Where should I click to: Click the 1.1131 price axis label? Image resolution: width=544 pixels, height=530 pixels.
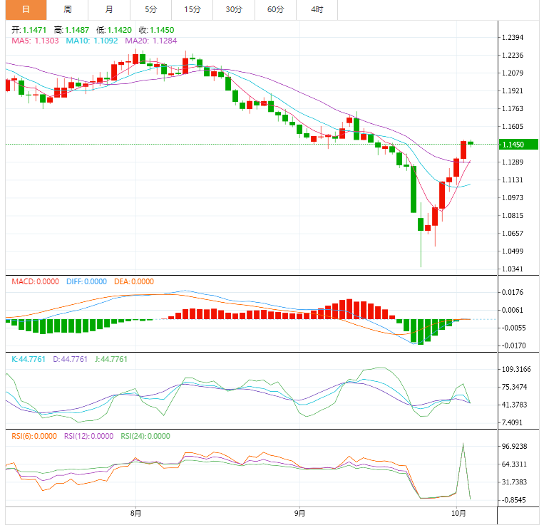pos(513,180)
